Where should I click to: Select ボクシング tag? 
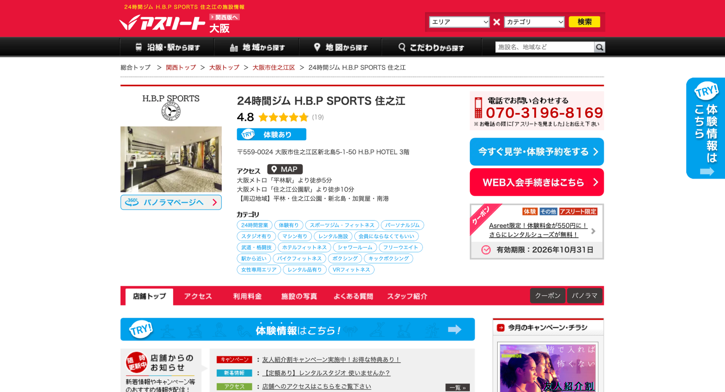(345, 258)
